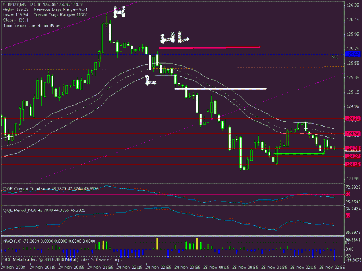362x271 pixels.
Task: Click the 'Time for next bar' countdown text
Action: tap(32, 25)
